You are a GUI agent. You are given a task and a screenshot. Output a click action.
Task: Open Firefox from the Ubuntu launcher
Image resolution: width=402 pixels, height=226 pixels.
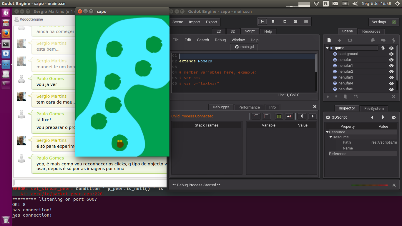(6, 34)
